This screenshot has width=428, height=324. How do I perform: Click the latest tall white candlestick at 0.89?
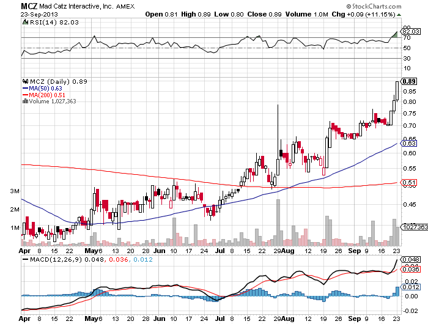[x=397, y=90]
